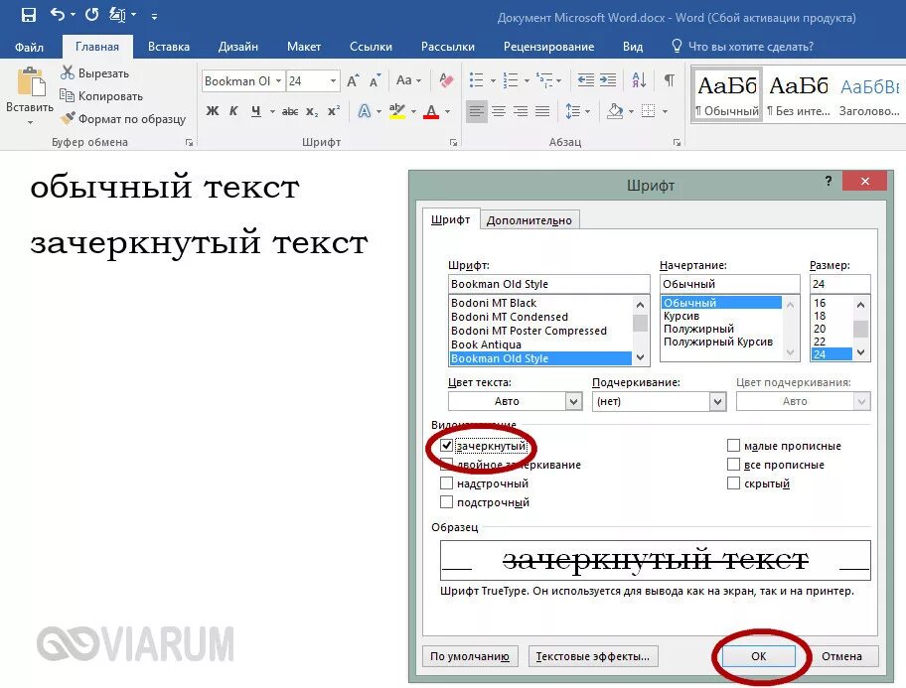This screenshot has width=906, height=688.
Task: Align text right
Action: pos(521,111)
